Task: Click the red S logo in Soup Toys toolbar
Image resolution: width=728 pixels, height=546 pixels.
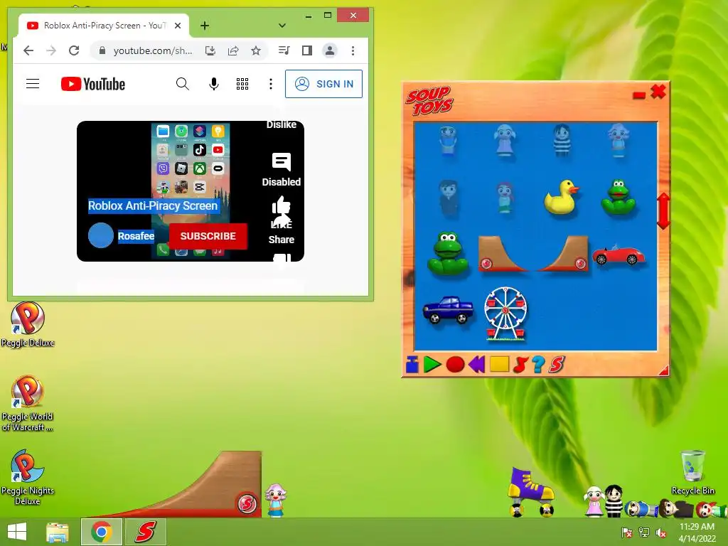Action: tap(556, 365)
